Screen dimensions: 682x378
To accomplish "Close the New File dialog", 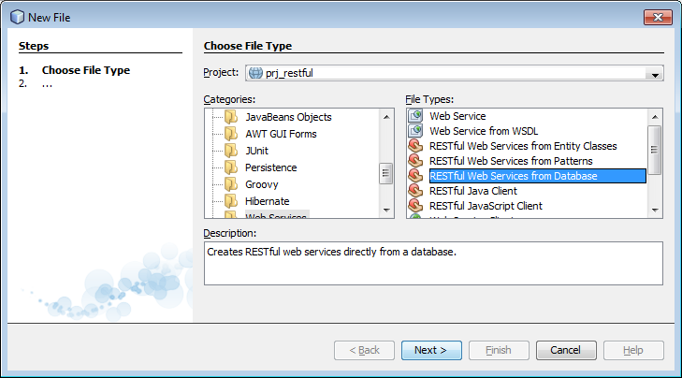I will 657,17.
